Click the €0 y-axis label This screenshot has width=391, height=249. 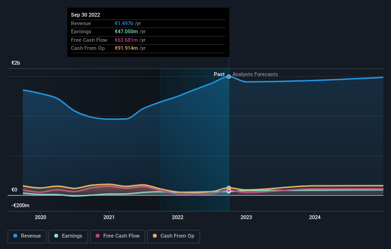(14, 190)
